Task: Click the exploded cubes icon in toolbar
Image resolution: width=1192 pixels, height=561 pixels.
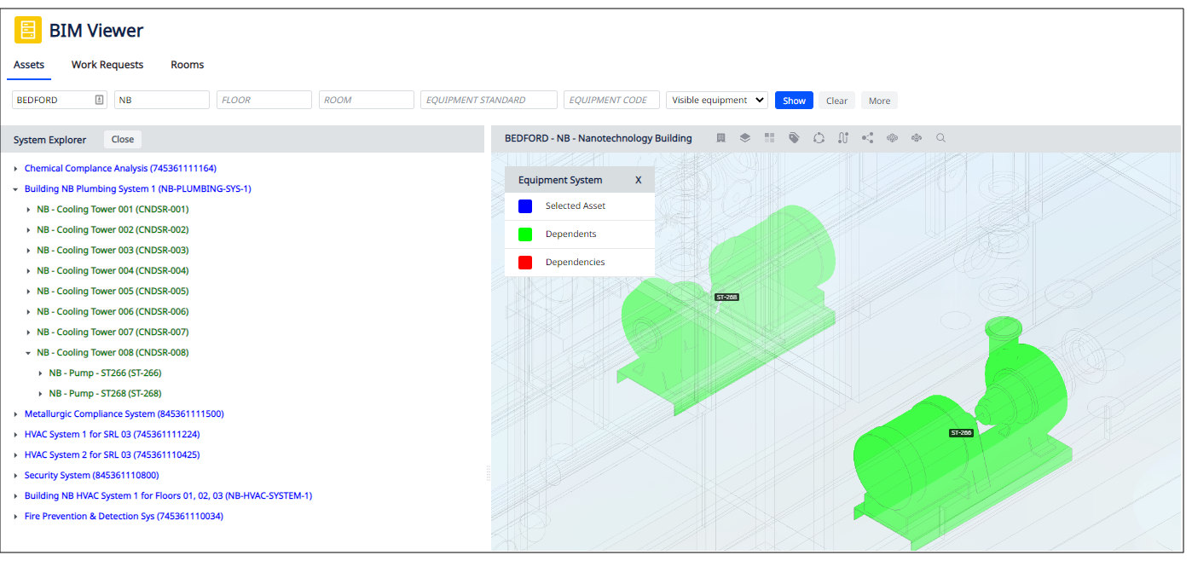Action: (917, 138)
